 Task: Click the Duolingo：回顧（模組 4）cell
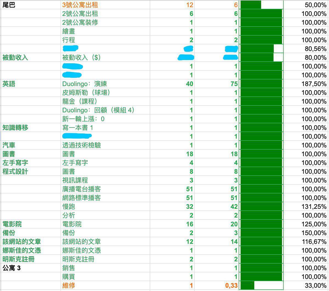105,110
